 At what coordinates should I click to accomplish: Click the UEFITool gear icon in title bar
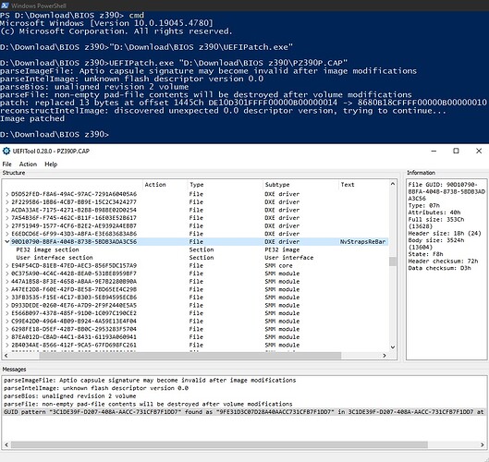click(x=6, y=152)
